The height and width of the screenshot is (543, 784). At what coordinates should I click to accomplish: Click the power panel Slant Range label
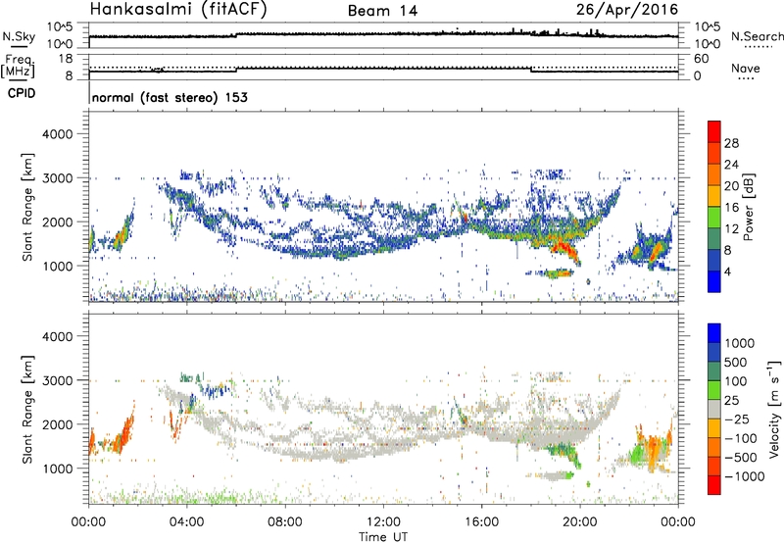point(27,207)
